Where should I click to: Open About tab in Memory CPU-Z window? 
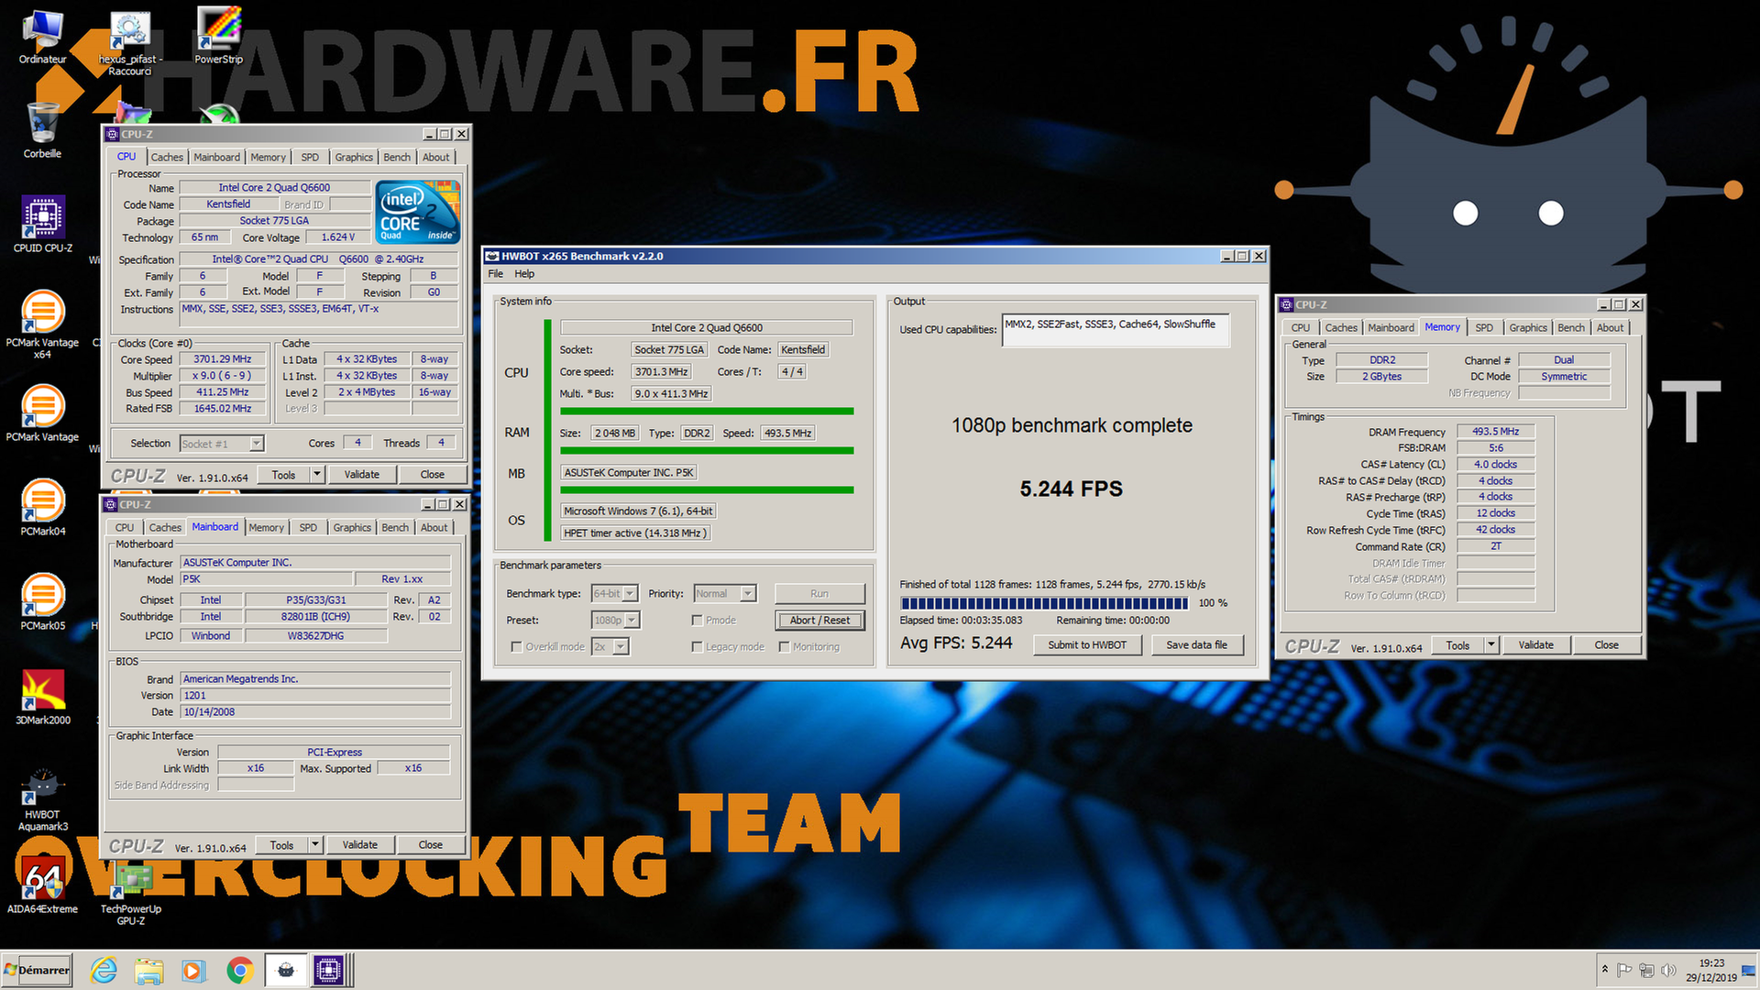point(1610,328)
